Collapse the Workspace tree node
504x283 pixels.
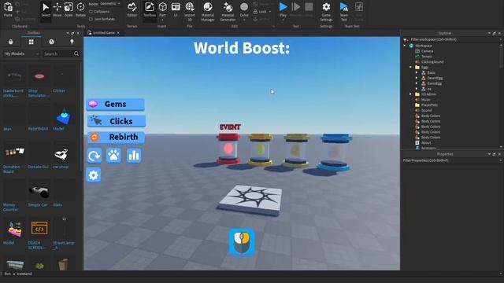tap(405, 46)
